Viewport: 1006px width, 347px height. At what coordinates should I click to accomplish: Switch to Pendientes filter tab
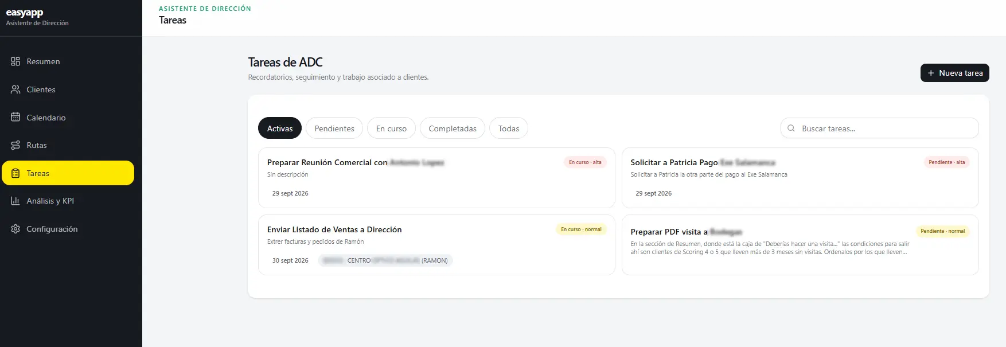(334, 128)
